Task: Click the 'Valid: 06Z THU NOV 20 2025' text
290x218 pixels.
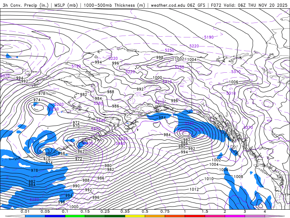Action: [256, 5]
